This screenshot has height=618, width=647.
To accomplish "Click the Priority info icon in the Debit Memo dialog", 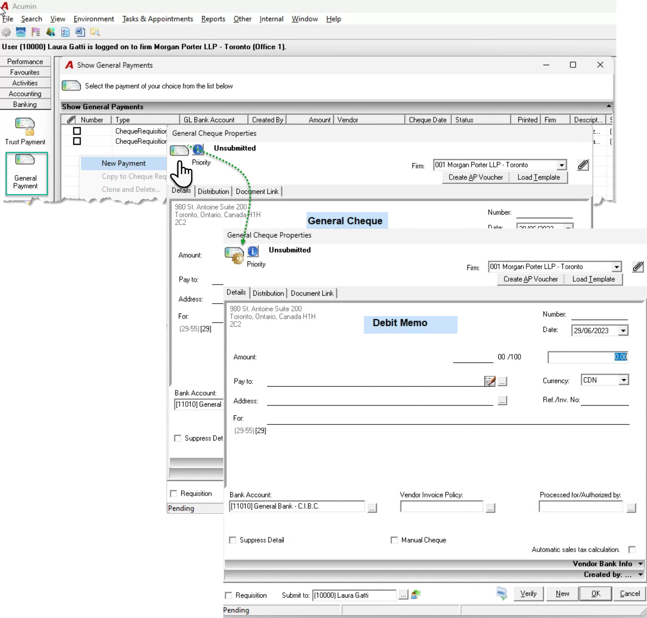I will 253,252.
